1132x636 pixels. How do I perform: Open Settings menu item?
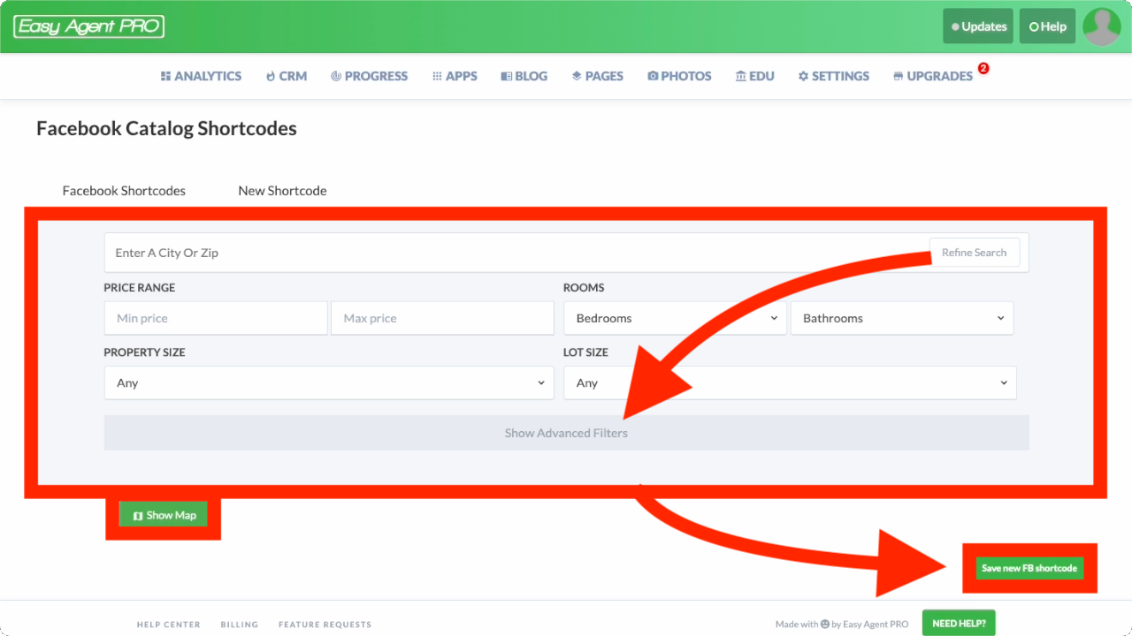[833, 76]
